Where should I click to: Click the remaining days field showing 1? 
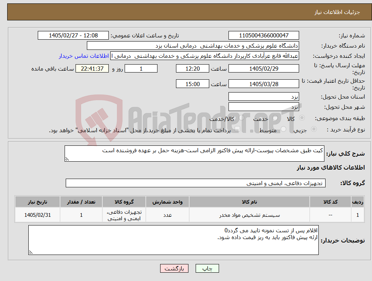(x=141, y=69)
